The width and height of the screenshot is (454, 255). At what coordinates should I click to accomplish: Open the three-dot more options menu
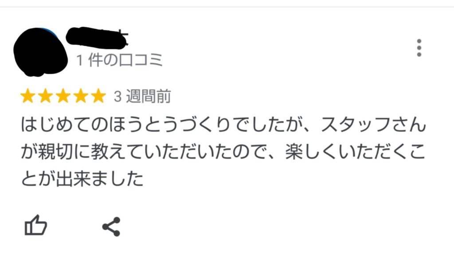(419, 48)
